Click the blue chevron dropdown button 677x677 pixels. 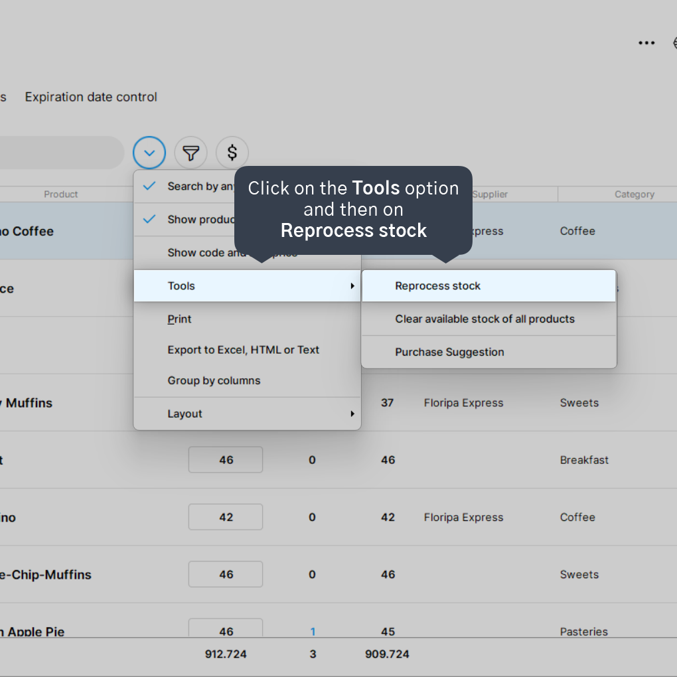pos(149,153)
